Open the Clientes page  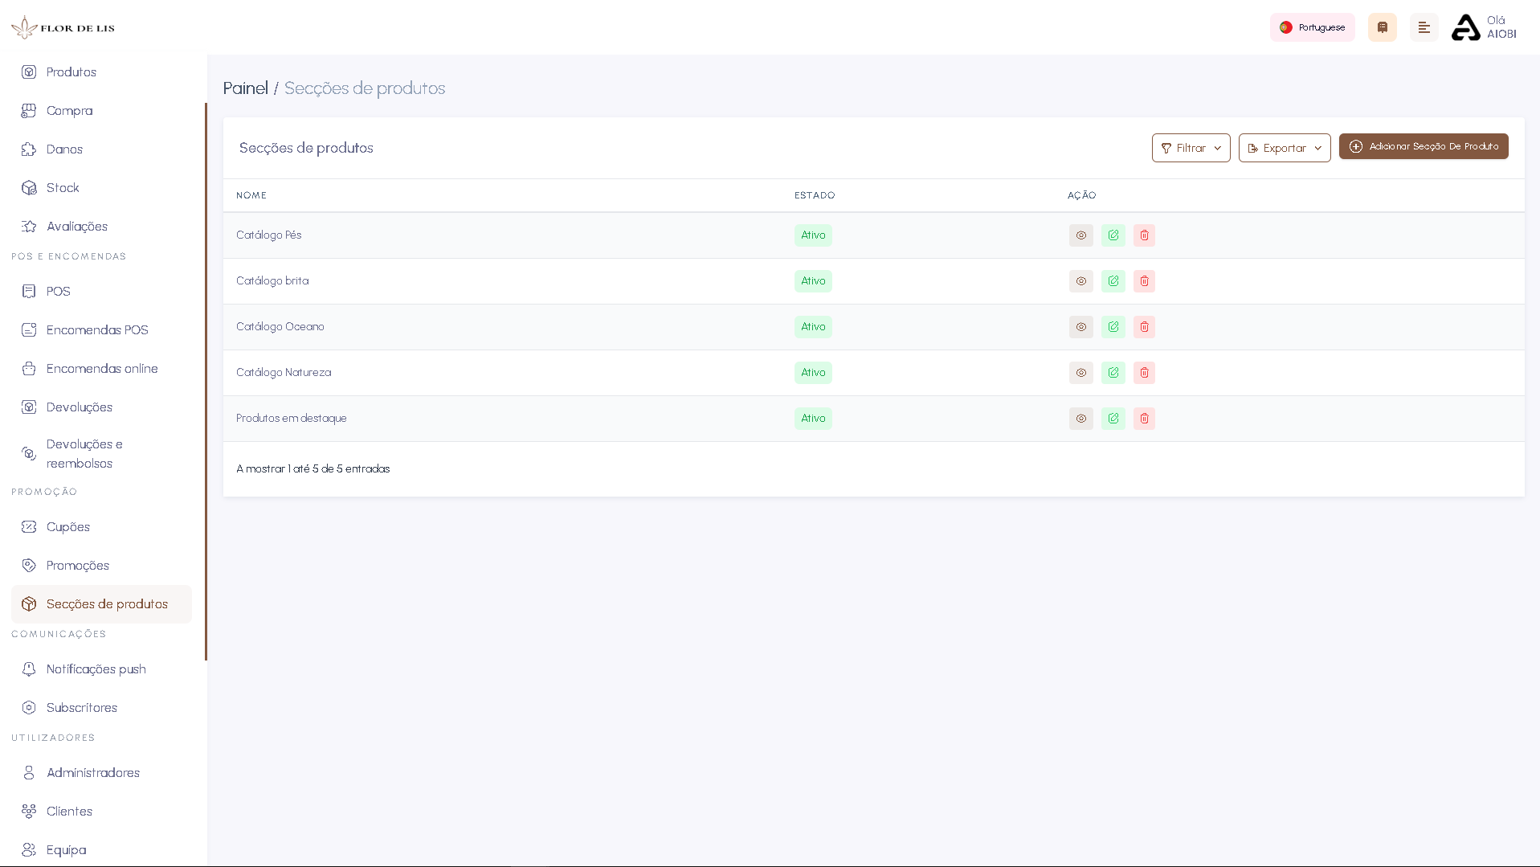(x=68, y=811)
